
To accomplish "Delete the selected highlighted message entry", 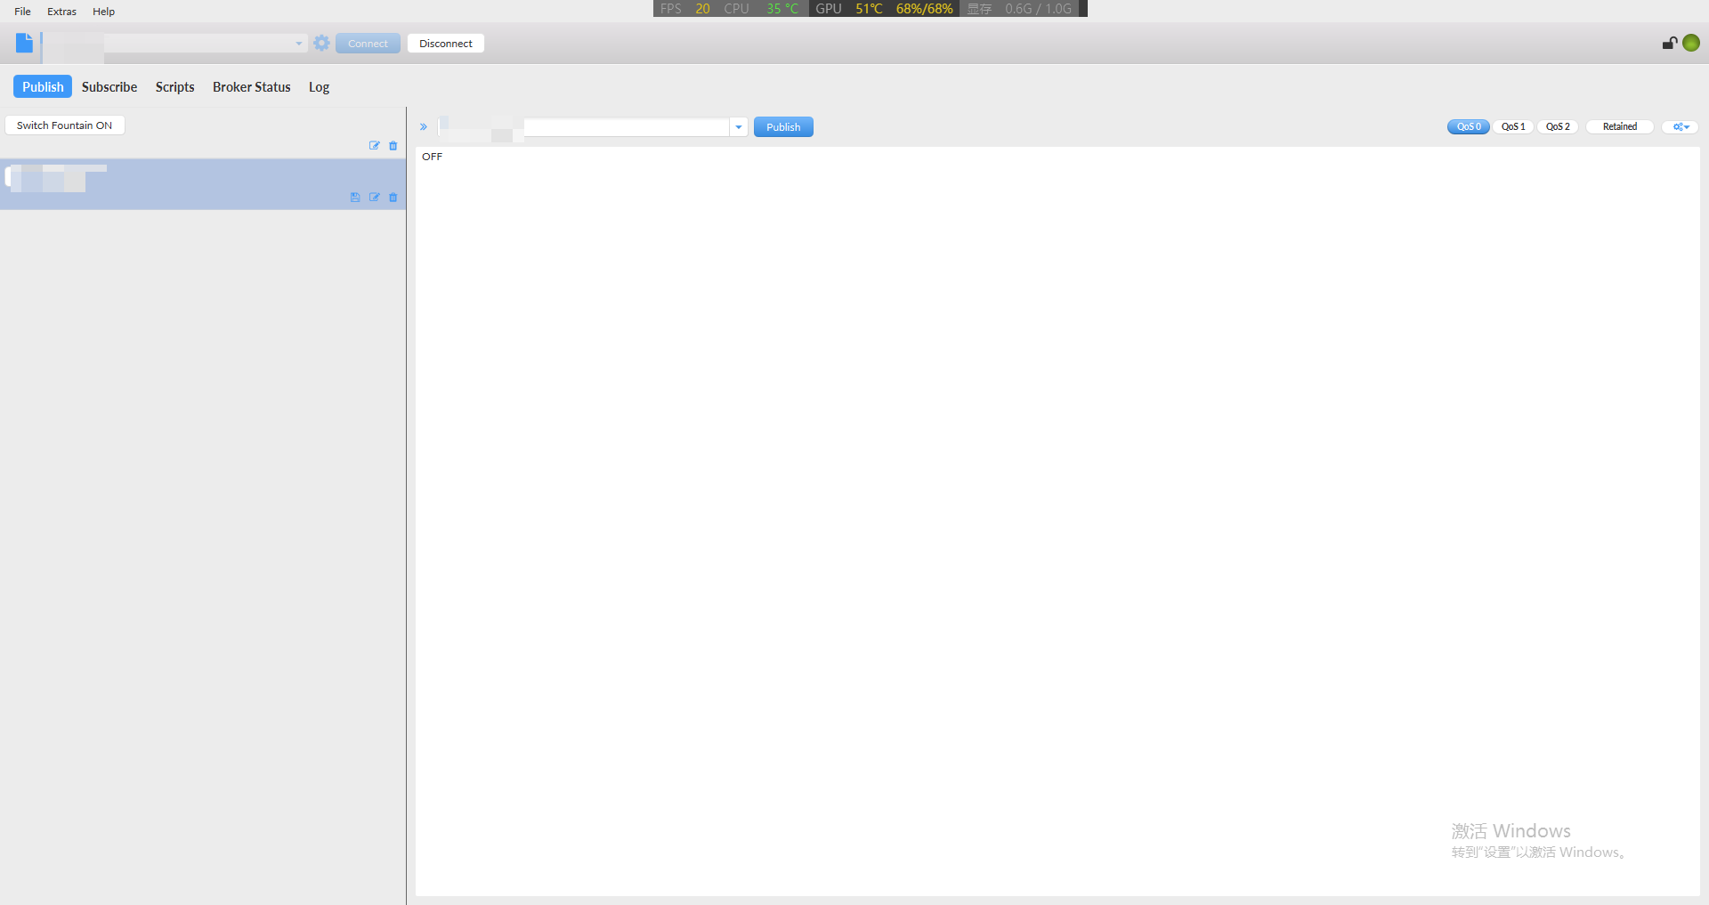I will tap(393, 198).
